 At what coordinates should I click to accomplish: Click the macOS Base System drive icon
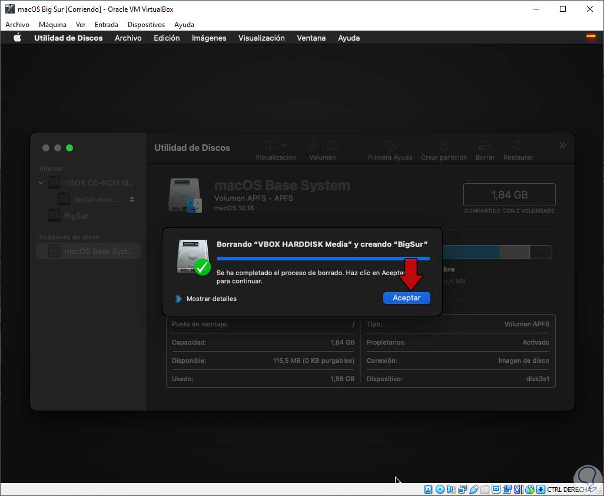point(185,194)
